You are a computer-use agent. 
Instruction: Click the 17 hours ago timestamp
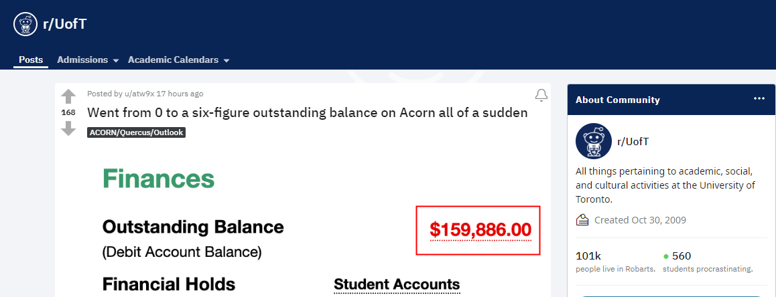coord(179,94)
